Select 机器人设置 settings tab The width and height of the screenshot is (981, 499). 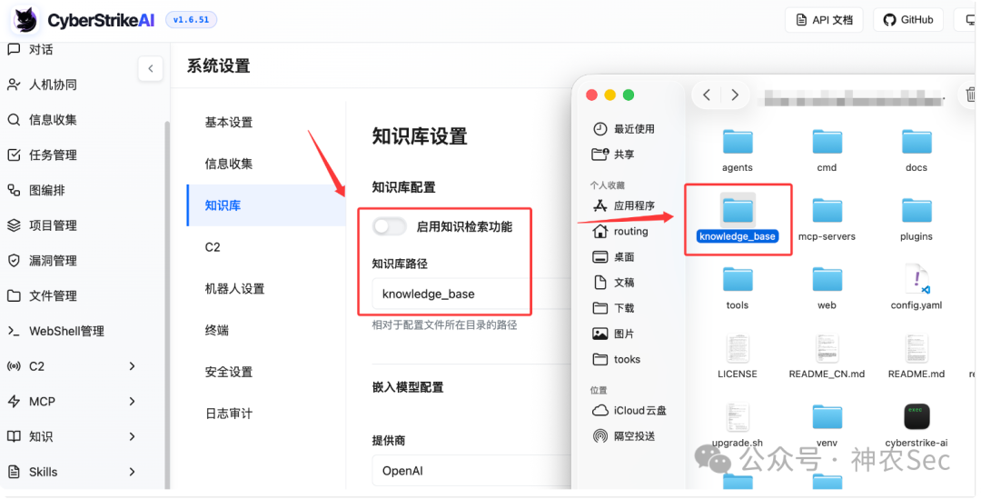tap(234, 289)
